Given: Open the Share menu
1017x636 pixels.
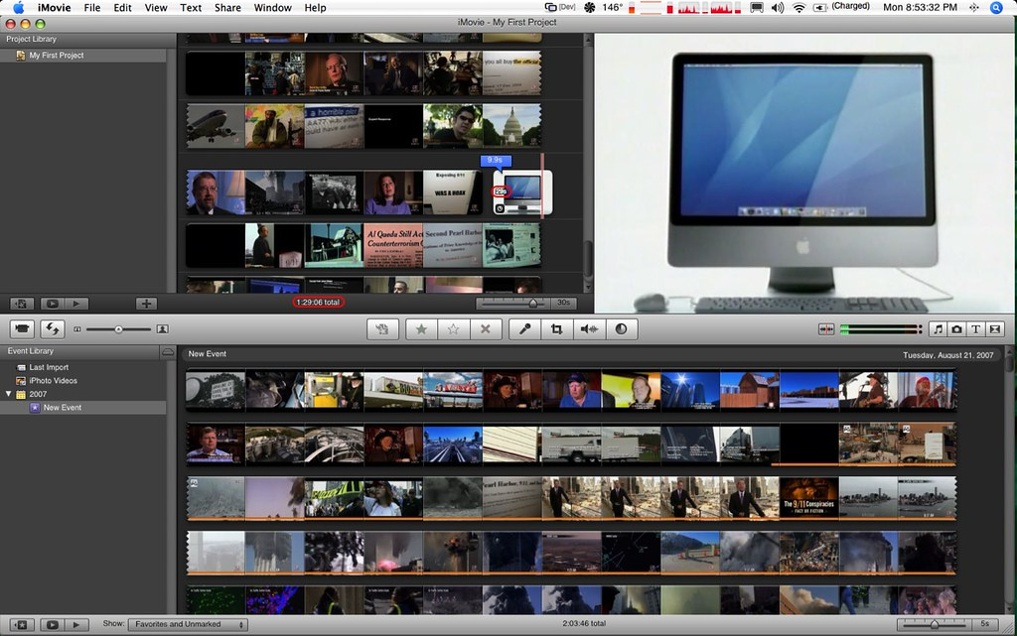Looking at the screenshot, I should pos(227,8).
